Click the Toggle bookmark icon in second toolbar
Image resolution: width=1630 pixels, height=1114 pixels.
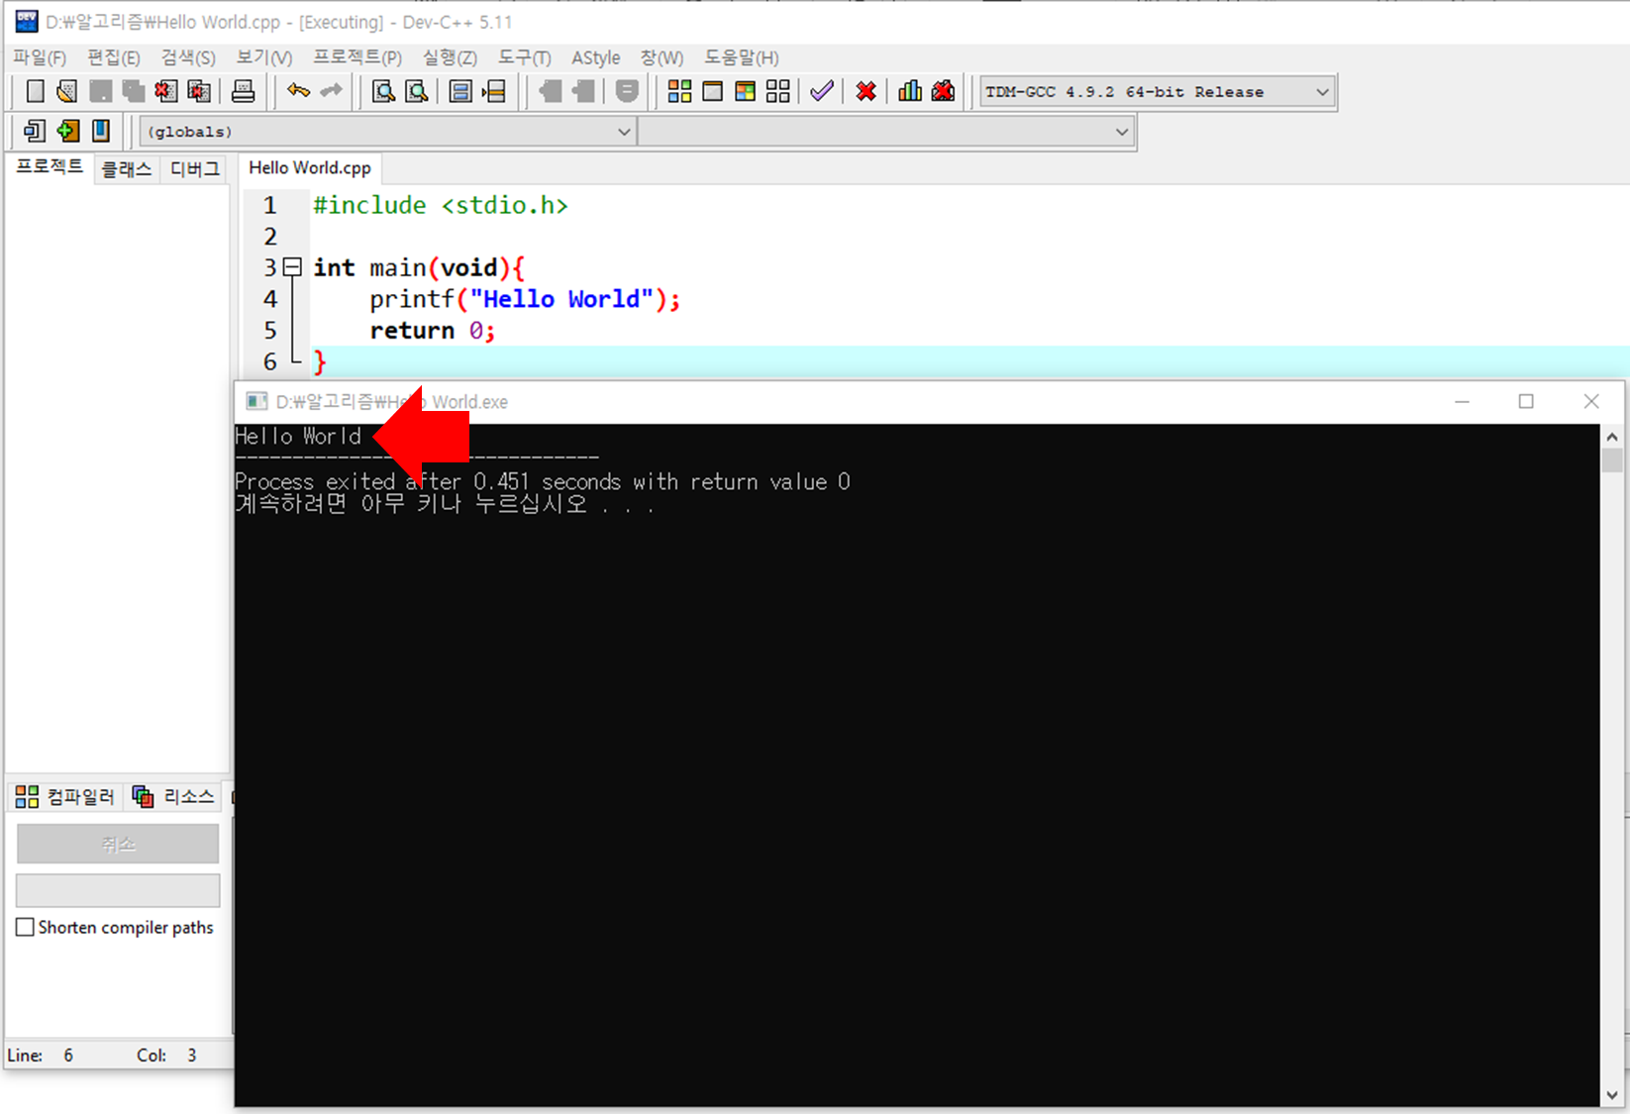(x=100, y=131)
